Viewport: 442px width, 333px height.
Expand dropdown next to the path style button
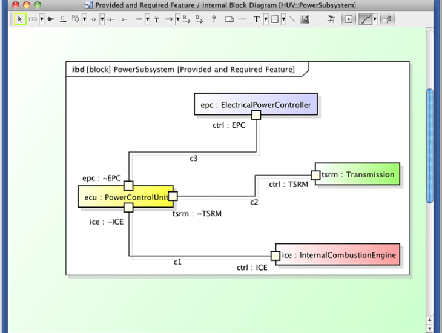pyautogui.click(x=375, y=19)
